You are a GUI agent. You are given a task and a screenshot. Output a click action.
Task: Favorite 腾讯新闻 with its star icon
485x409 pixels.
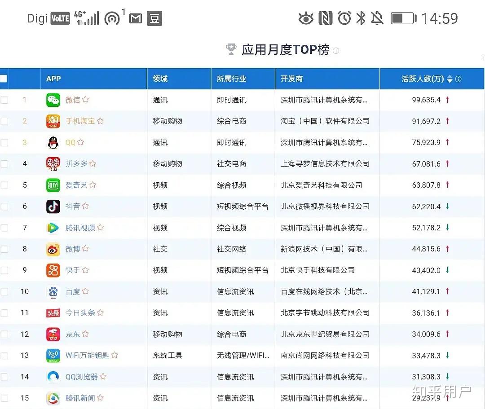(x=100, y=398)
